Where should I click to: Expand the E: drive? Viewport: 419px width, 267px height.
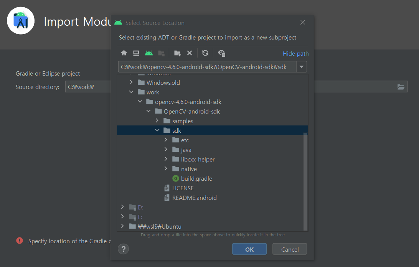click(x=122, y=216)
